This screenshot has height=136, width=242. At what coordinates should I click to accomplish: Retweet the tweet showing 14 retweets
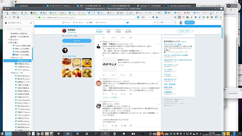[x=113, y=94]
